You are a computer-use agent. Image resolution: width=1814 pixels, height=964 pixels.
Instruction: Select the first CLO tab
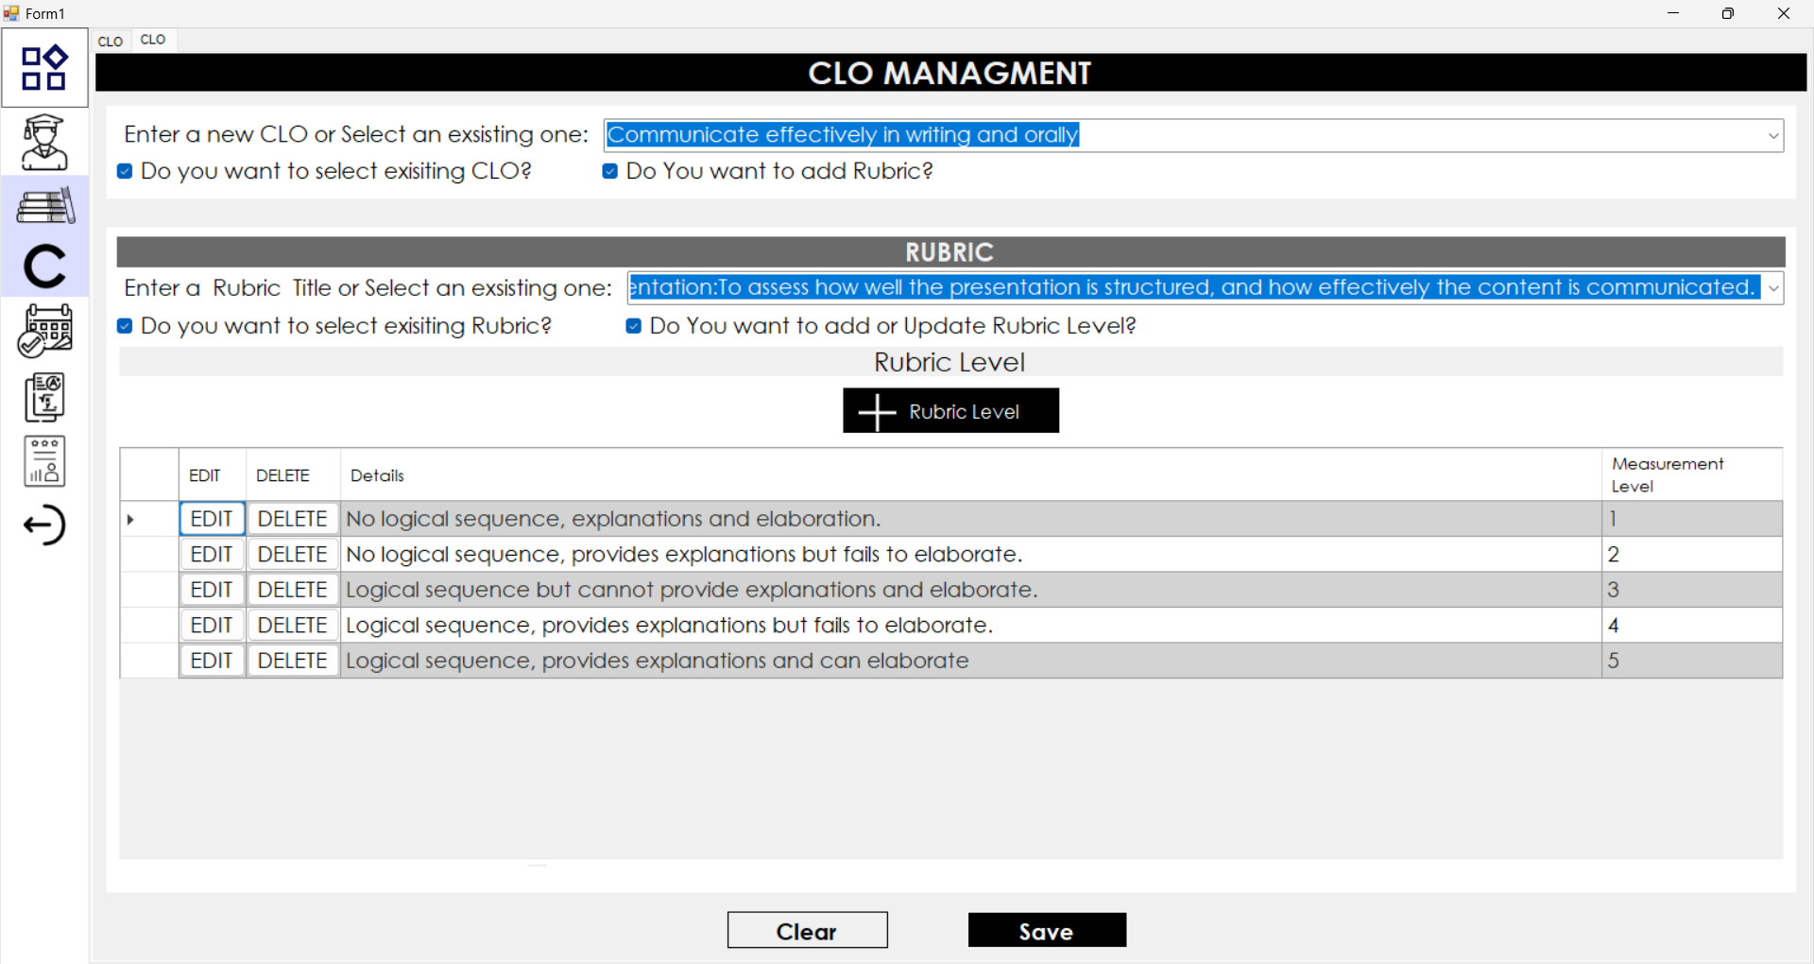[111, 41]
